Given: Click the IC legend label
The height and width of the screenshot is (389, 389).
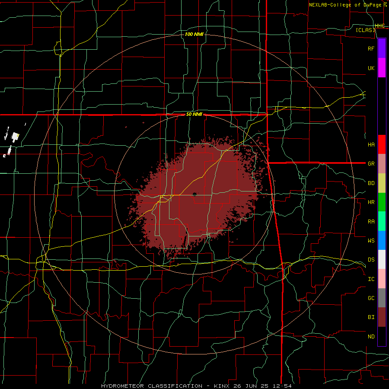Looking at the screenshot, I should pyautogui.click(x=371, y=279).
